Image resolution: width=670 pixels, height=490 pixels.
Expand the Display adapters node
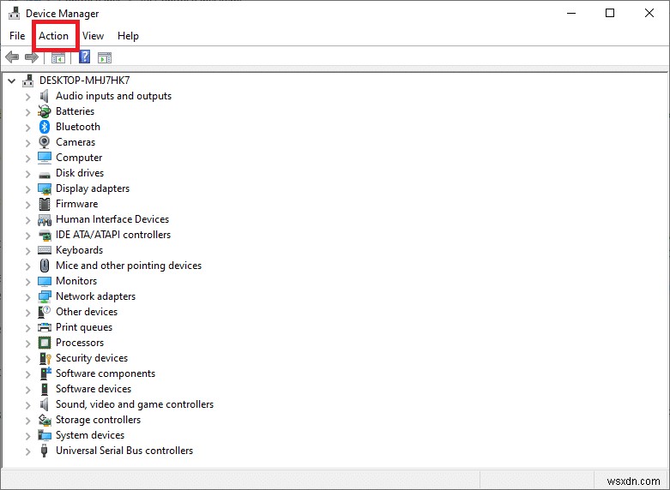click(27, 189)
